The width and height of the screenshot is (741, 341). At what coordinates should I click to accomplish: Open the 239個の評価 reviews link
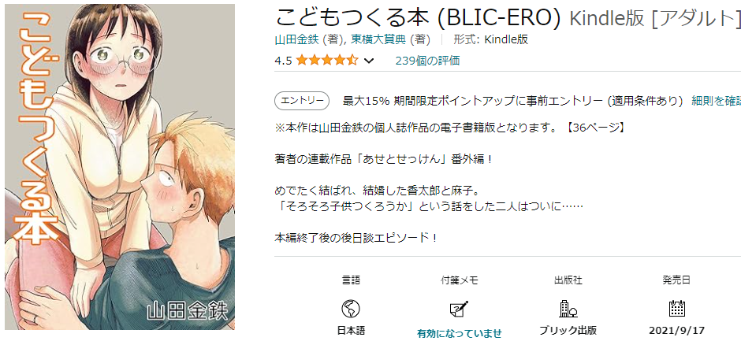(428, 61)
